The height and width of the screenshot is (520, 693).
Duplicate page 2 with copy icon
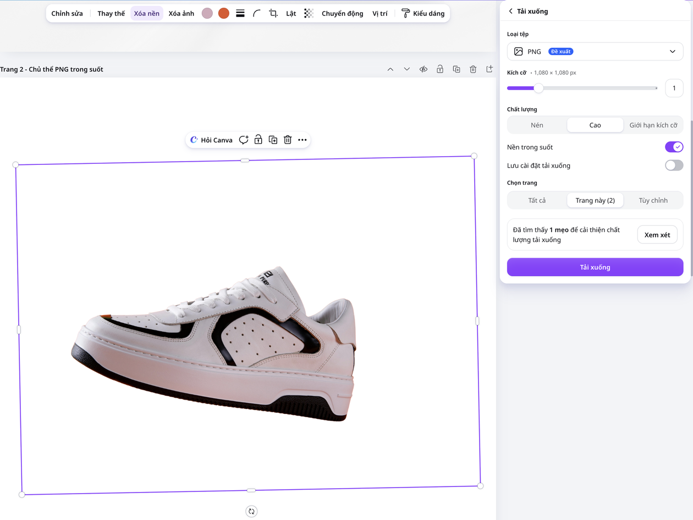coord(457,69)
